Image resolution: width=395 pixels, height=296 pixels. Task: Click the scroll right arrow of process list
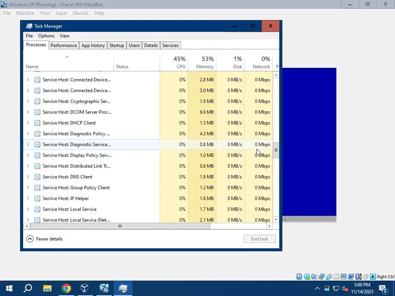pyautogui.click(x=269, y=226)
